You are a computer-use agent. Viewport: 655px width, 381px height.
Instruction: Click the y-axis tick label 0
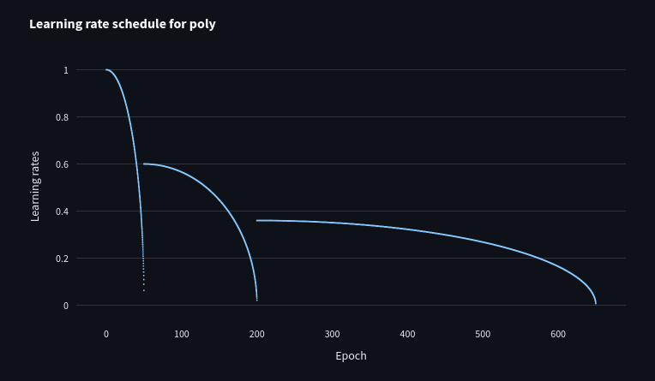pyautogui.click(x=65, y=306)
